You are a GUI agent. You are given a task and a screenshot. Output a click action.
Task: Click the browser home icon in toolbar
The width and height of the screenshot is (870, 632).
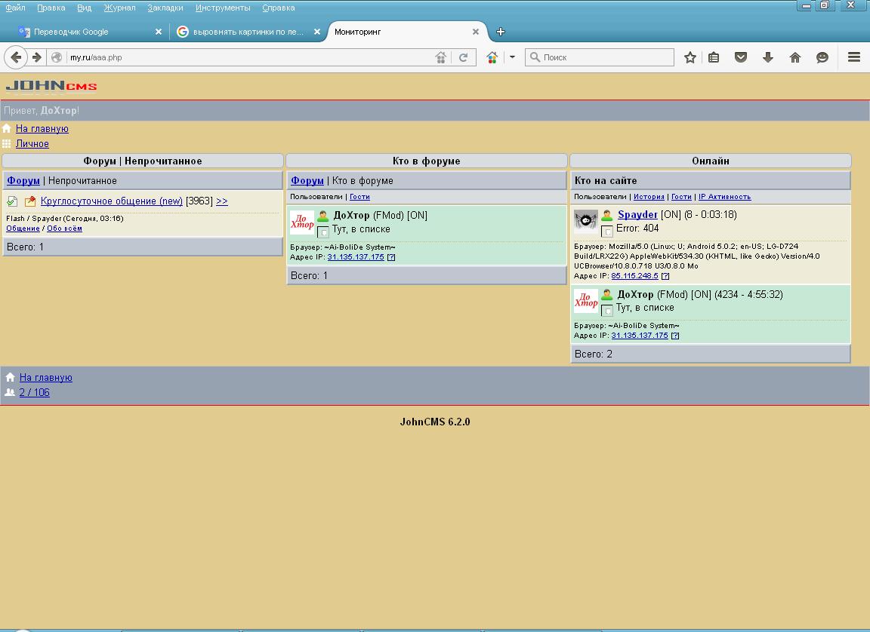pos(795,57)
